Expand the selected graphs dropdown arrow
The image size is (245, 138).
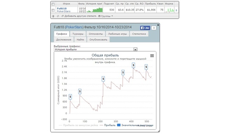click(x=135, y=49)
